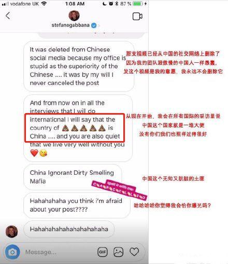Screen dimensions: 228x264
Task: Select the 'It was deleted from Chinese' message
Action: [x=79, y=66]
